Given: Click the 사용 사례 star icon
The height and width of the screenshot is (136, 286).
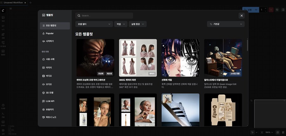Looking at the screenshot, I should (44, 59).
